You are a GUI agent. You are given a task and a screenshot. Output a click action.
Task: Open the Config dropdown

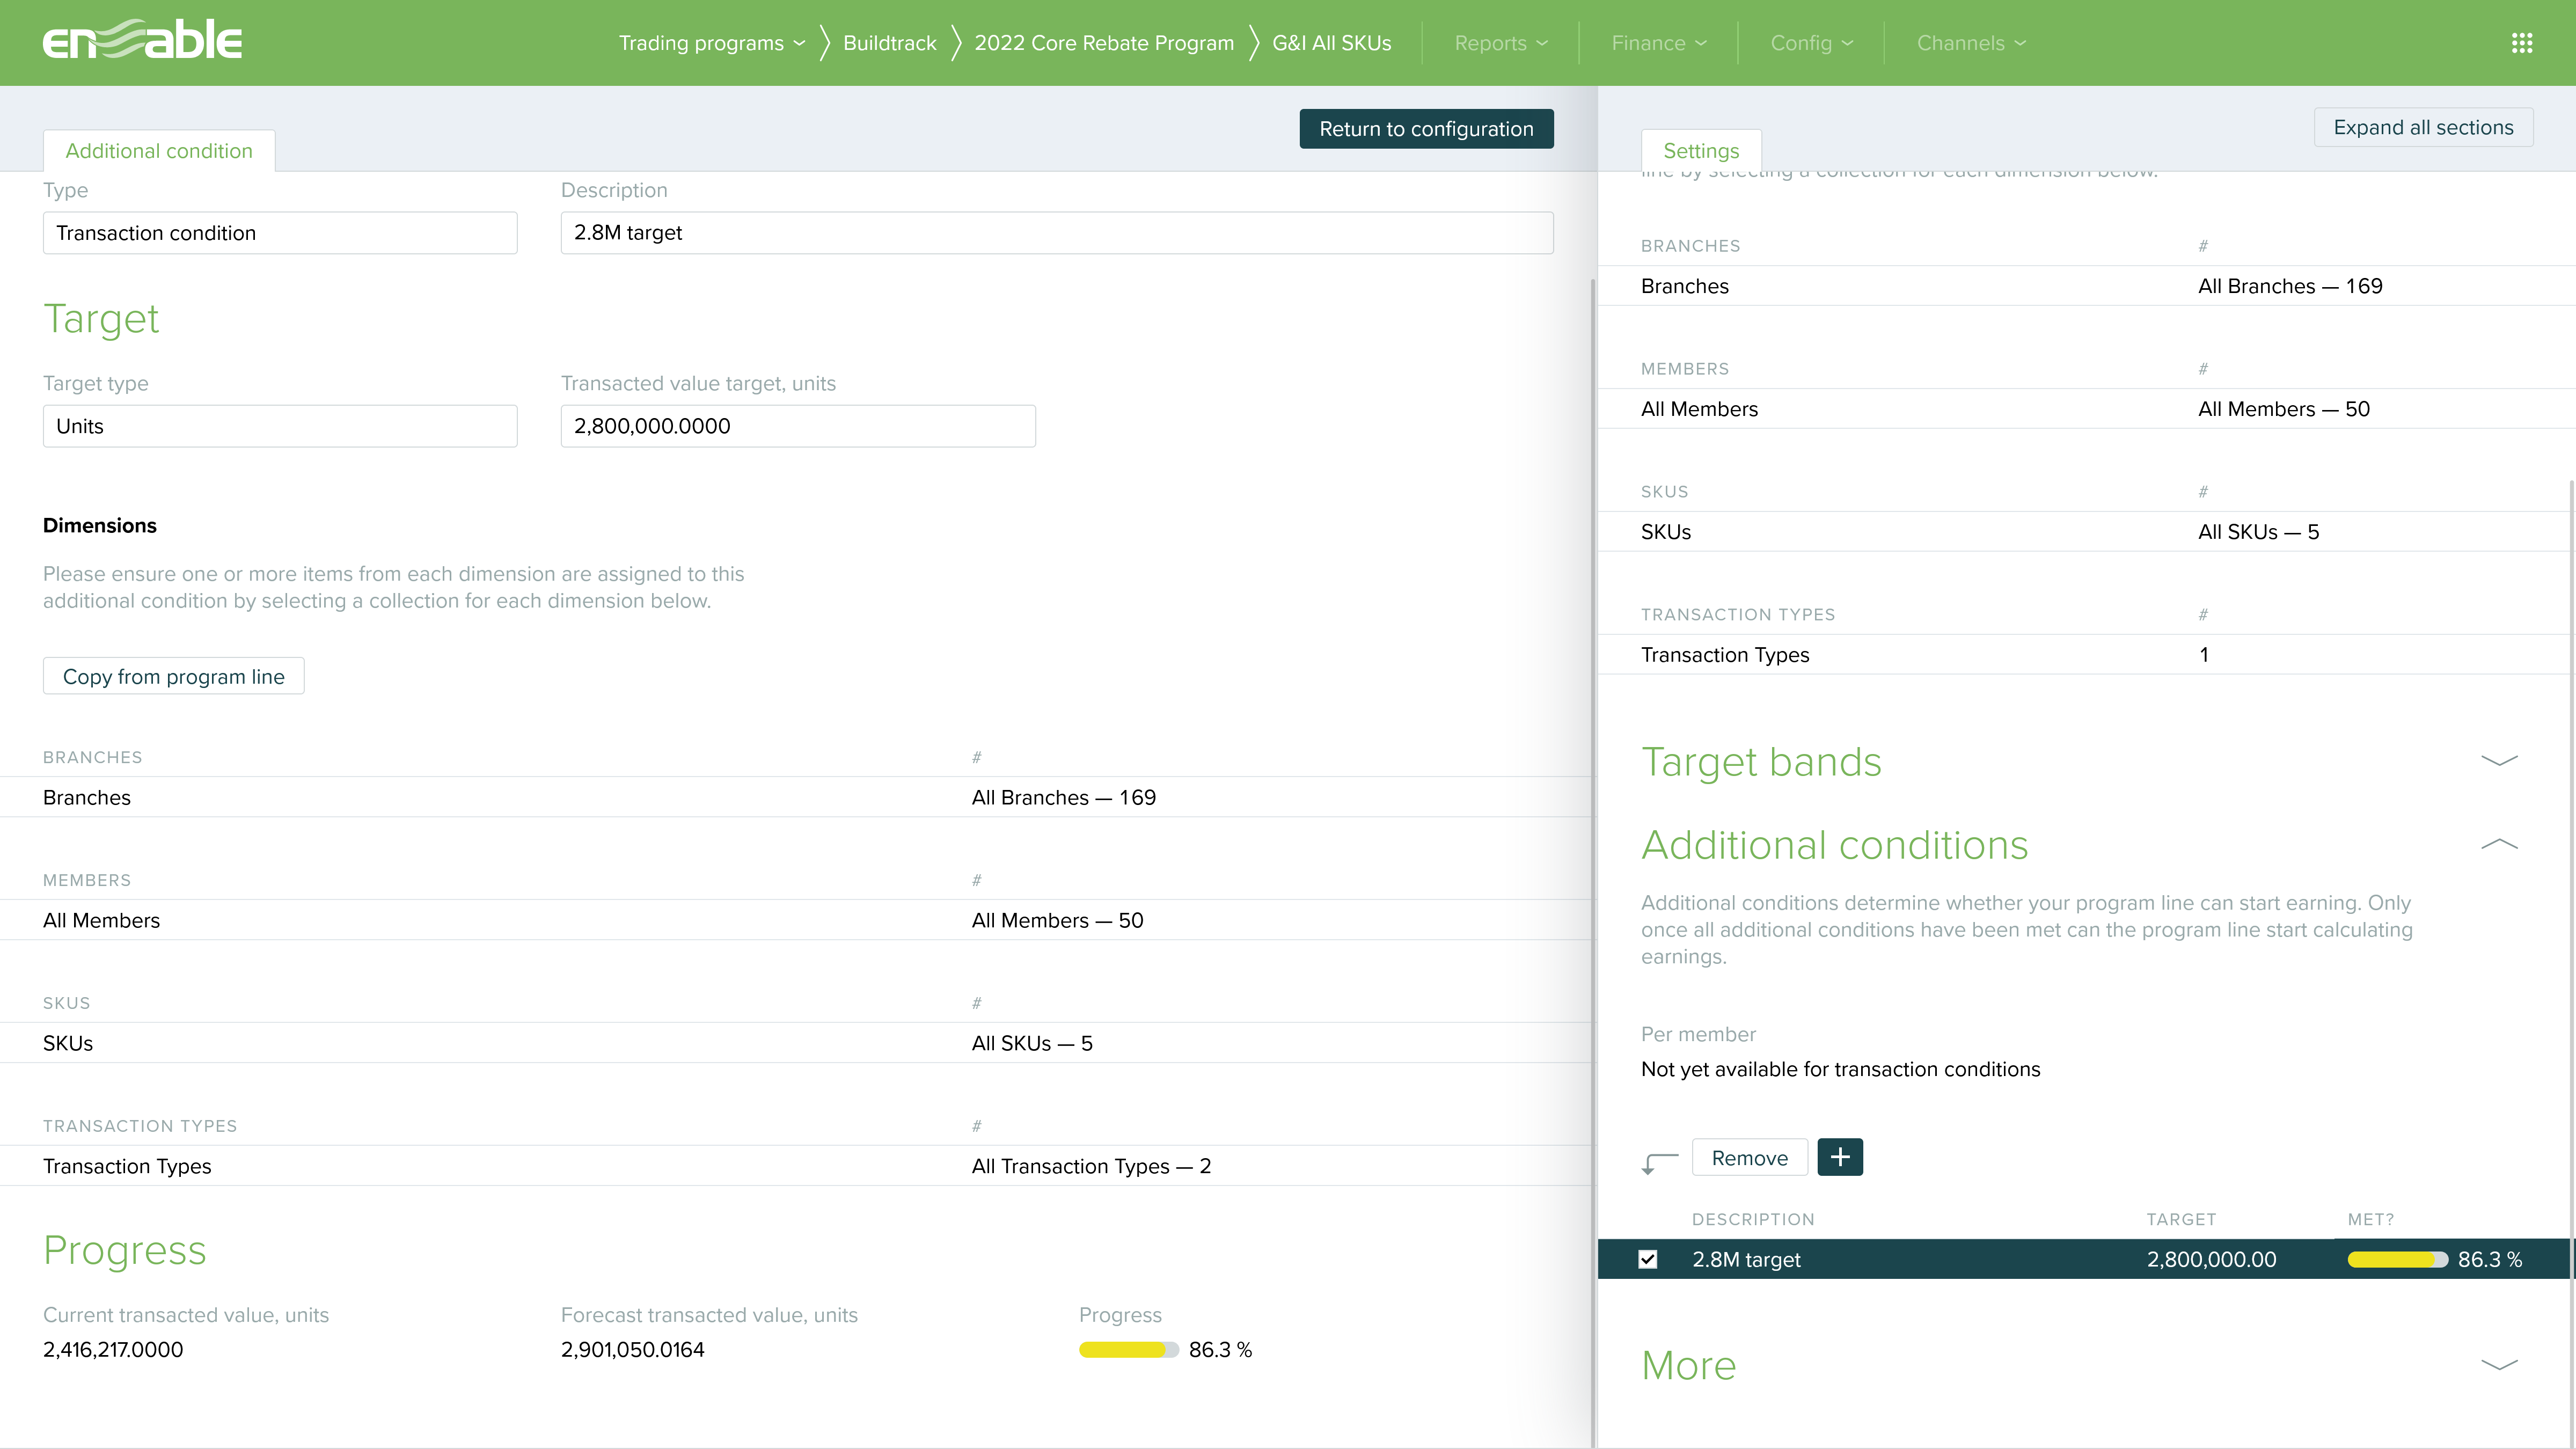(x=1809, y=43)
